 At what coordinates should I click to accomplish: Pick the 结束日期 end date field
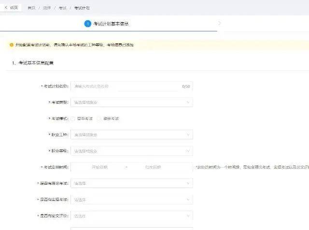[153, 167]
